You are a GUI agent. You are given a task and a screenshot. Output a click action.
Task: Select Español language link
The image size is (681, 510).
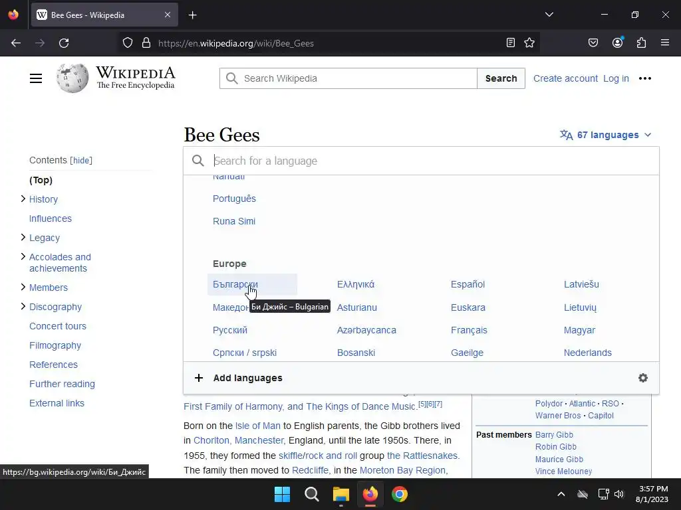(x=468, y=284)
